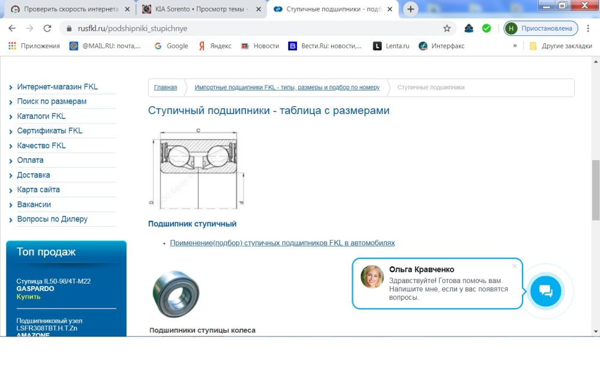This screenshot has height=370, width=600.
Task: Open Другие закладки folder
Action: (x=560, y=46)
